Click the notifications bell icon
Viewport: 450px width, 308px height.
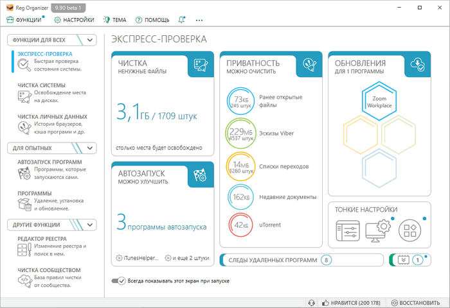(181, 20)
